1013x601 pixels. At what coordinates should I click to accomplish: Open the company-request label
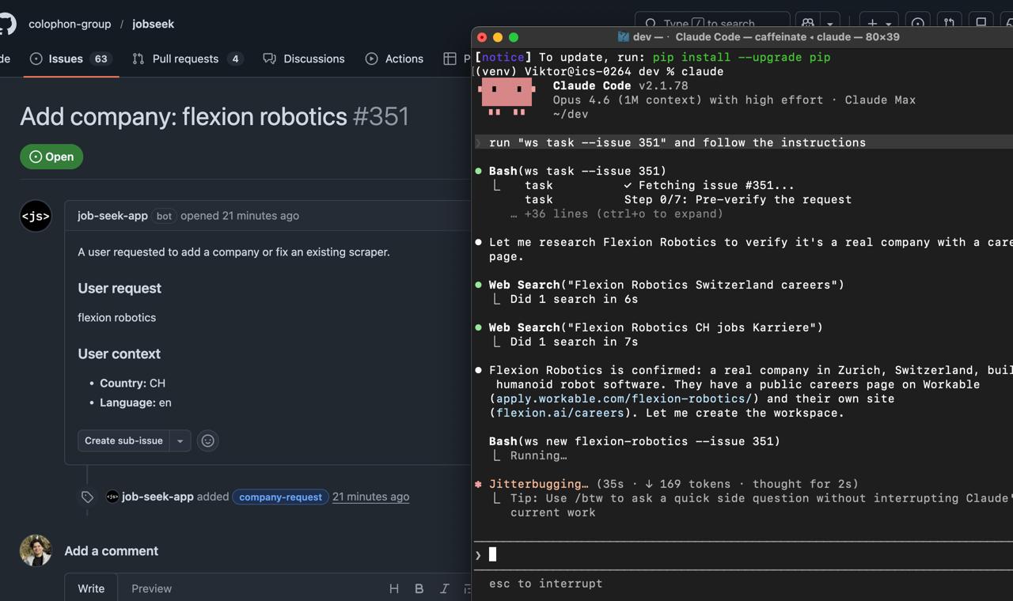[280, 497]
